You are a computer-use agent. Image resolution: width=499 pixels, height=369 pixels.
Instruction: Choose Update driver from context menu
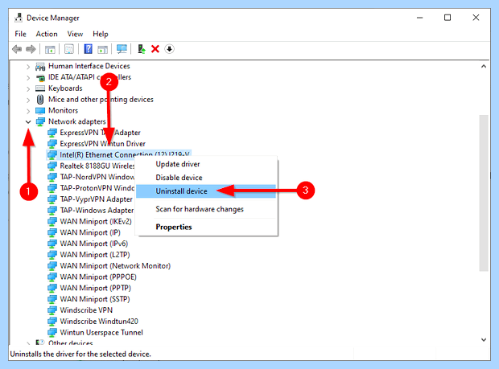pyautogui.click(x=206, y=164)
